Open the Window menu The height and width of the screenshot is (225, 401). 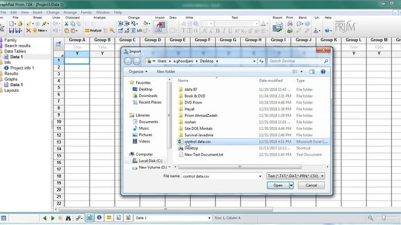(103, 12)
